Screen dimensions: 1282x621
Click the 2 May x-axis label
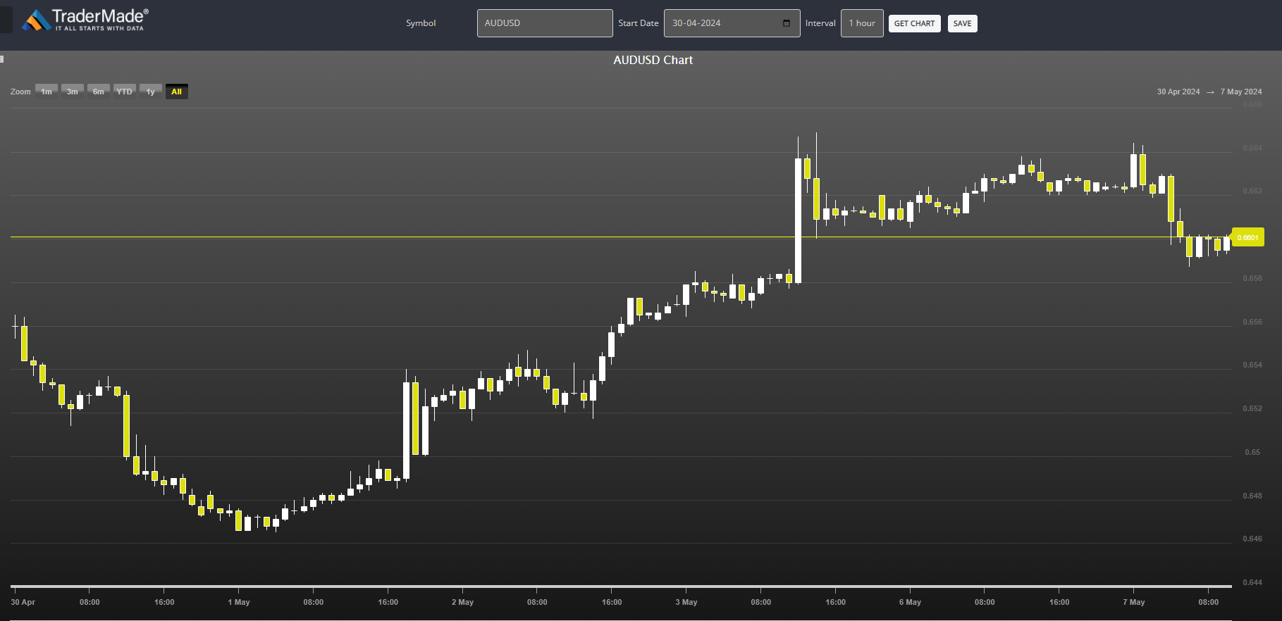[462, 602]
